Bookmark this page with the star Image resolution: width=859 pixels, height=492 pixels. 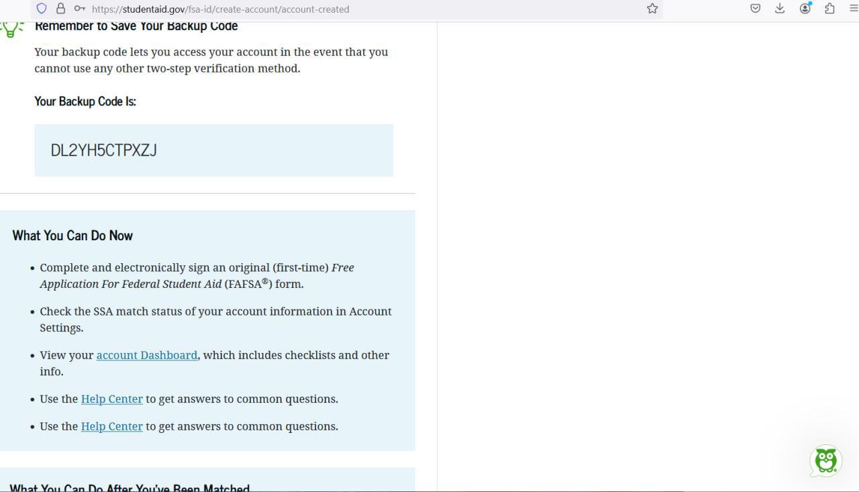(652, 9)
